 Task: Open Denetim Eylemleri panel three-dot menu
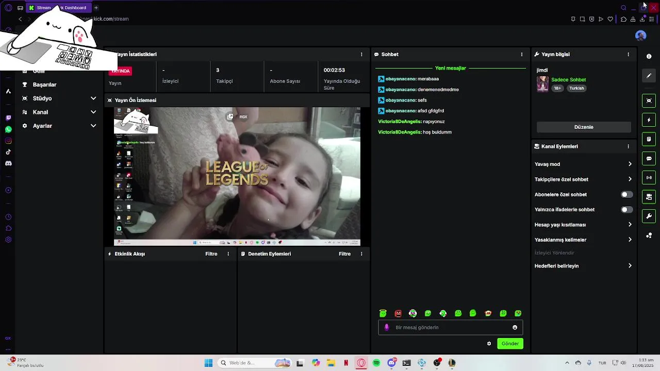(361, 254)
